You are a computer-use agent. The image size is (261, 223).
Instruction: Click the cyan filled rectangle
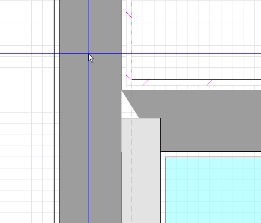pyautogui.click(x=213, y=190)
